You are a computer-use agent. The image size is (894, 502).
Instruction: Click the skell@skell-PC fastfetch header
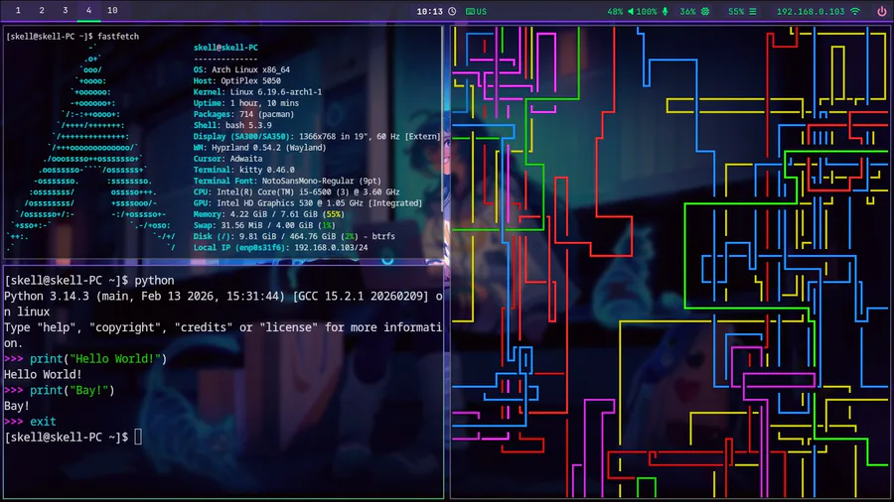point(225,48)
